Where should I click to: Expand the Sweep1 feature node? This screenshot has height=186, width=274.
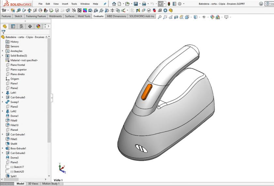(3, 102)
